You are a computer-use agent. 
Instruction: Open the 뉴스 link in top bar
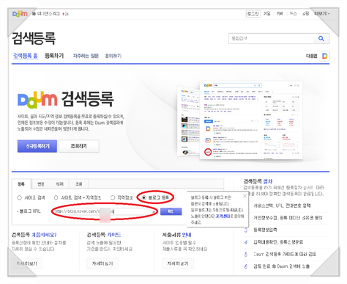click(293, 14)
